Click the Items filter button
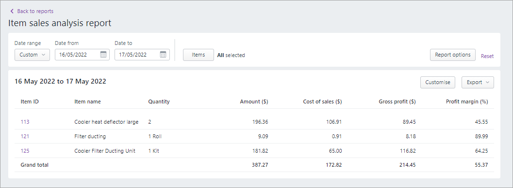The image size is (513, 188). click(199, 55)
